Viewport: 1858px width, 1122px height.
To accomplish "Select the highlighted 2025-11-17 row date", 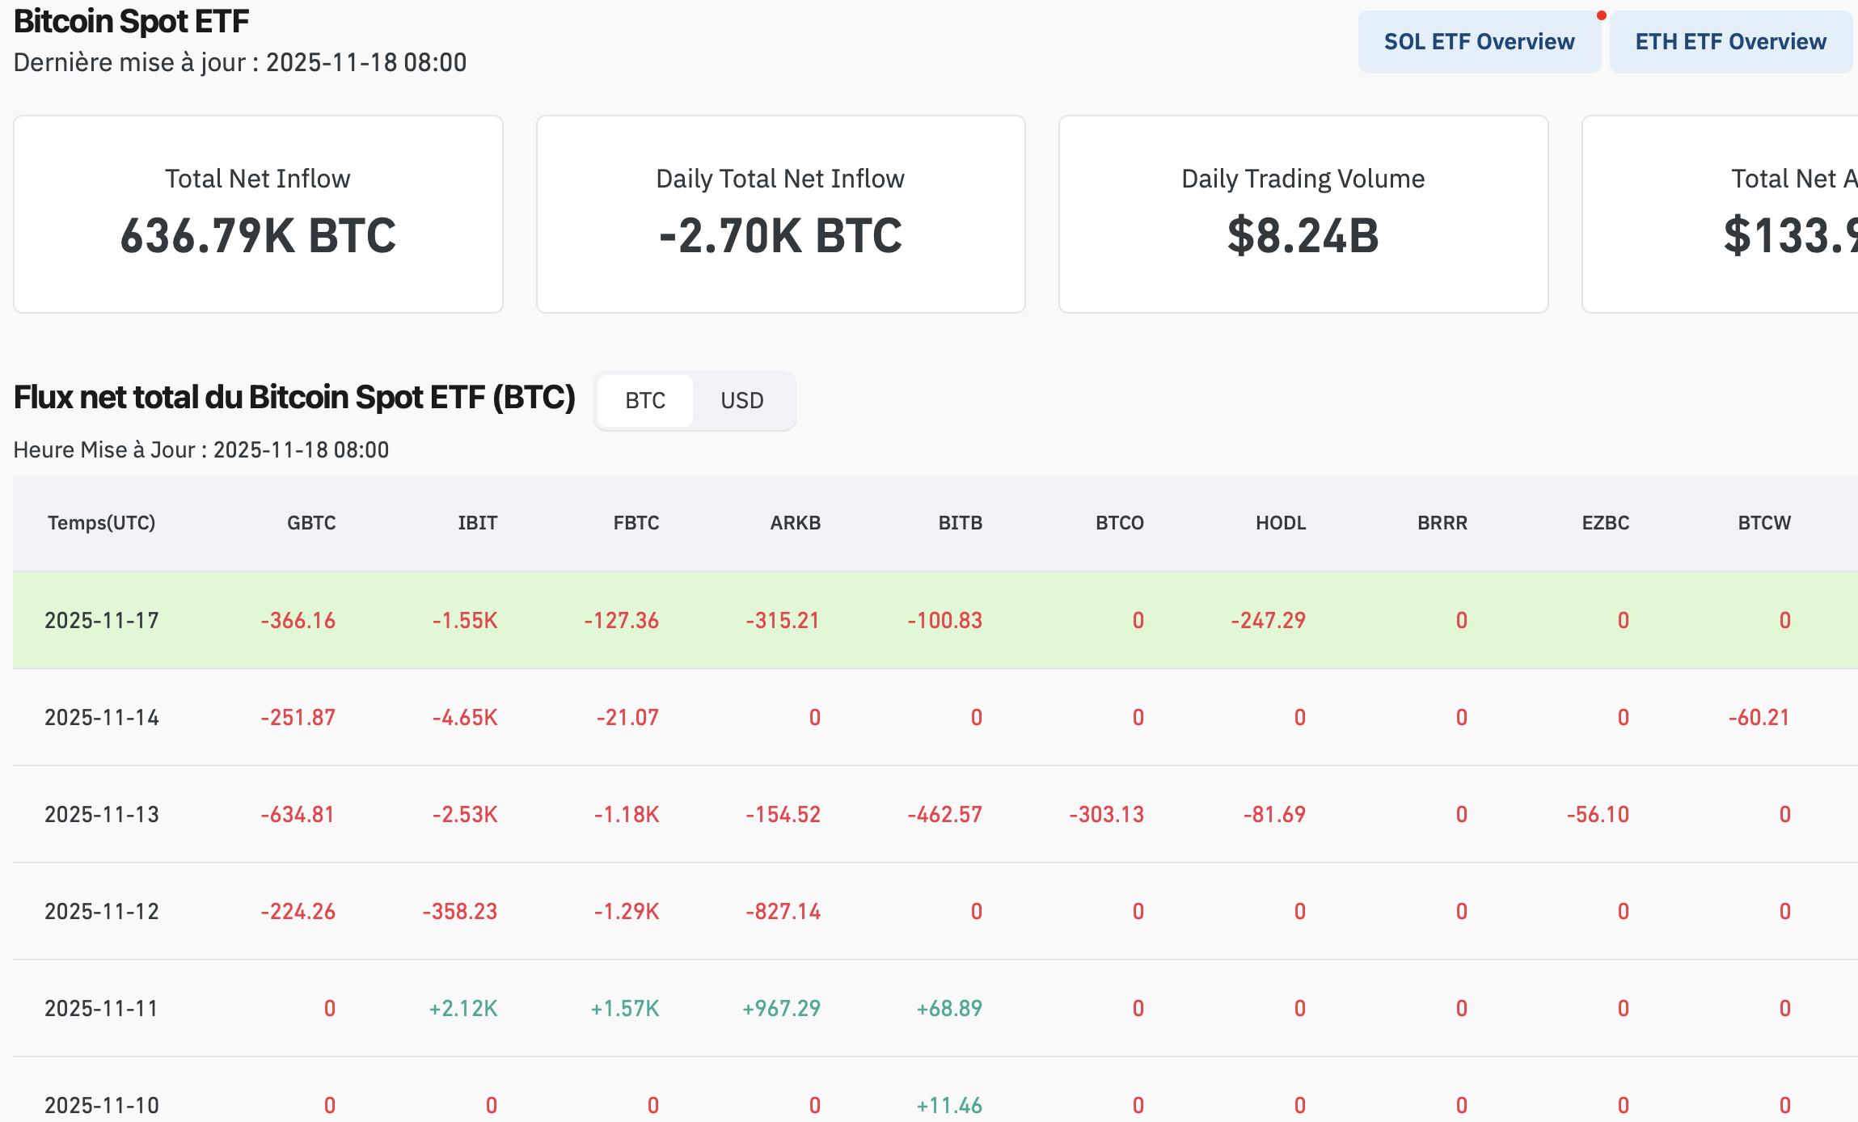I will point(102,621).
